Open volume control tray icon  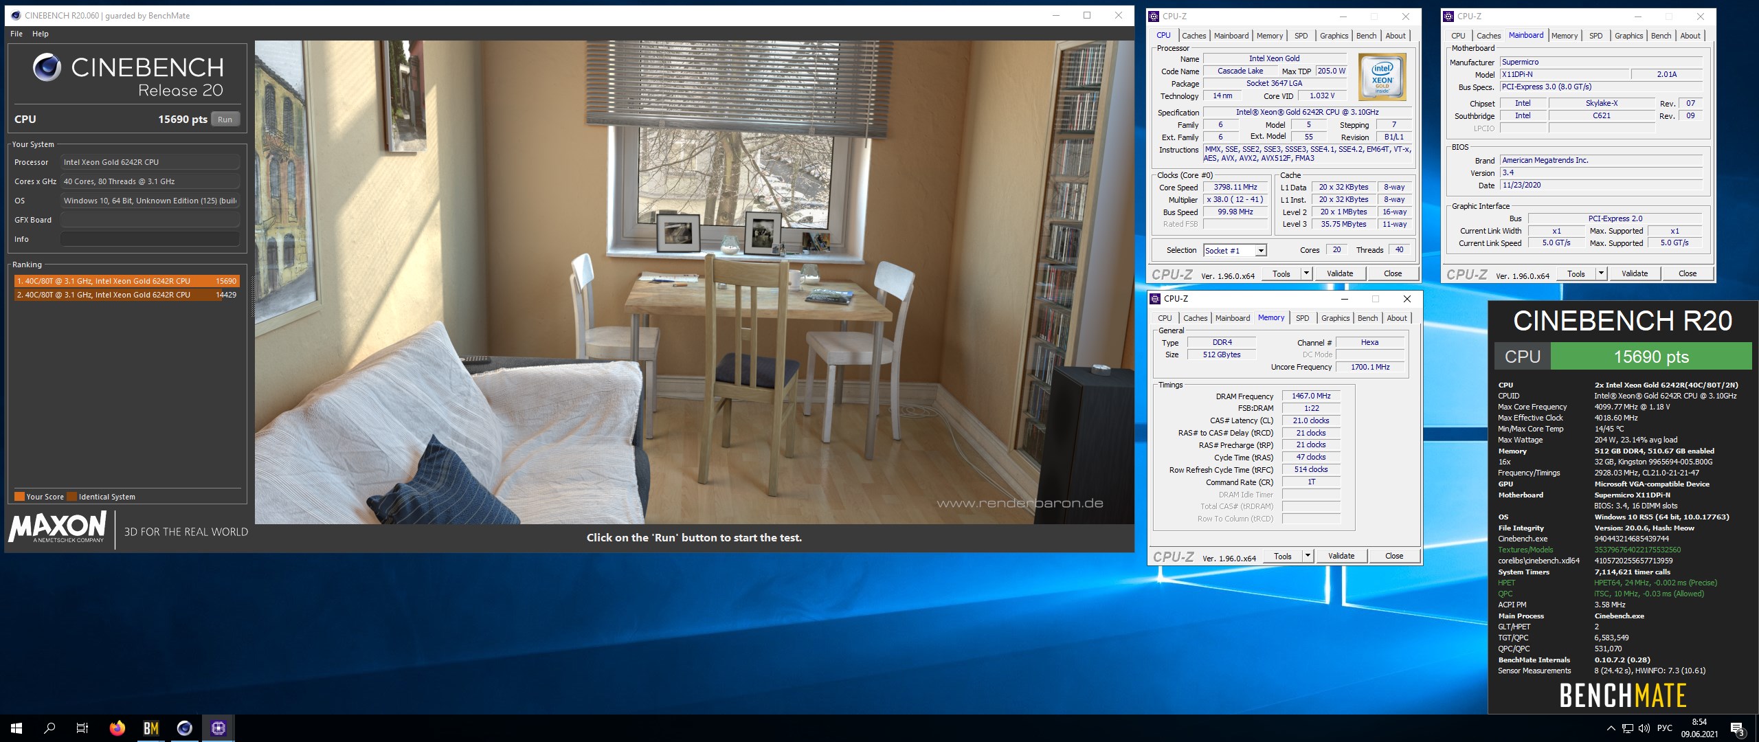1644,728
